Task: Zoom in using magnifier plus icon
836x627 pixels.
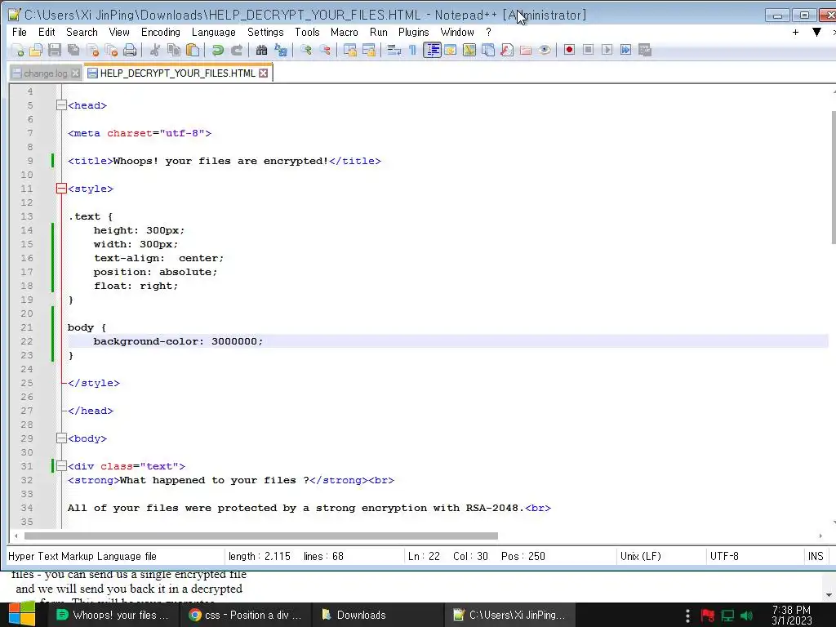Action: coord(305,50)
